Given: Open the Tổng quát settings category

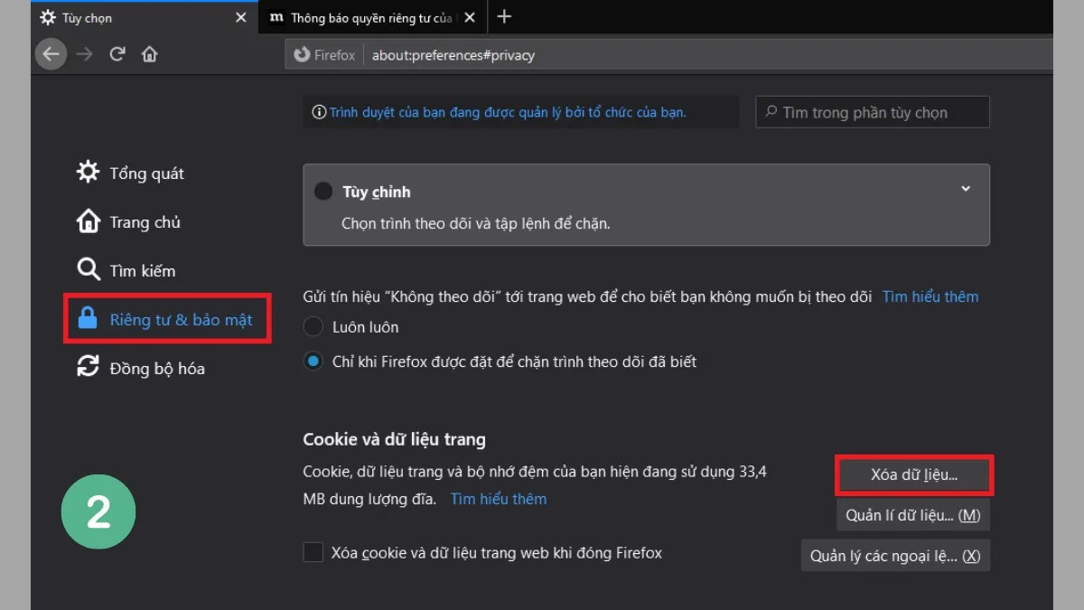Looking at the screenshot, I should pyautogui.click(x=131, y=173).
